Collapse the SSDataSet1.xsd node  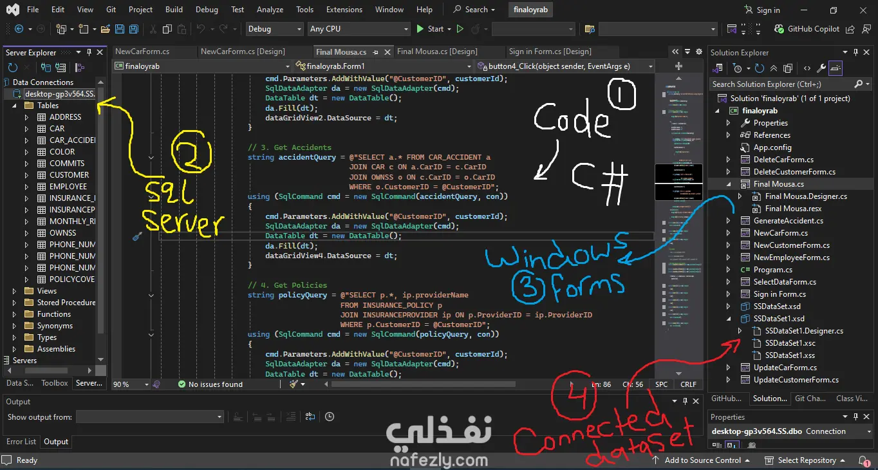(729, 319)
